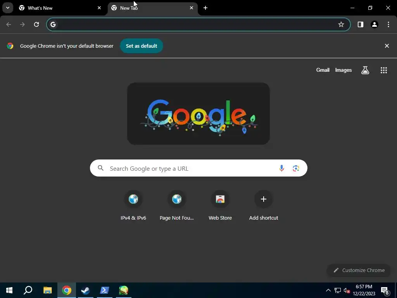The width and height of the screenshot is (397, 298).
Task: Click the Google G icon in address bar
Action: 53,24
